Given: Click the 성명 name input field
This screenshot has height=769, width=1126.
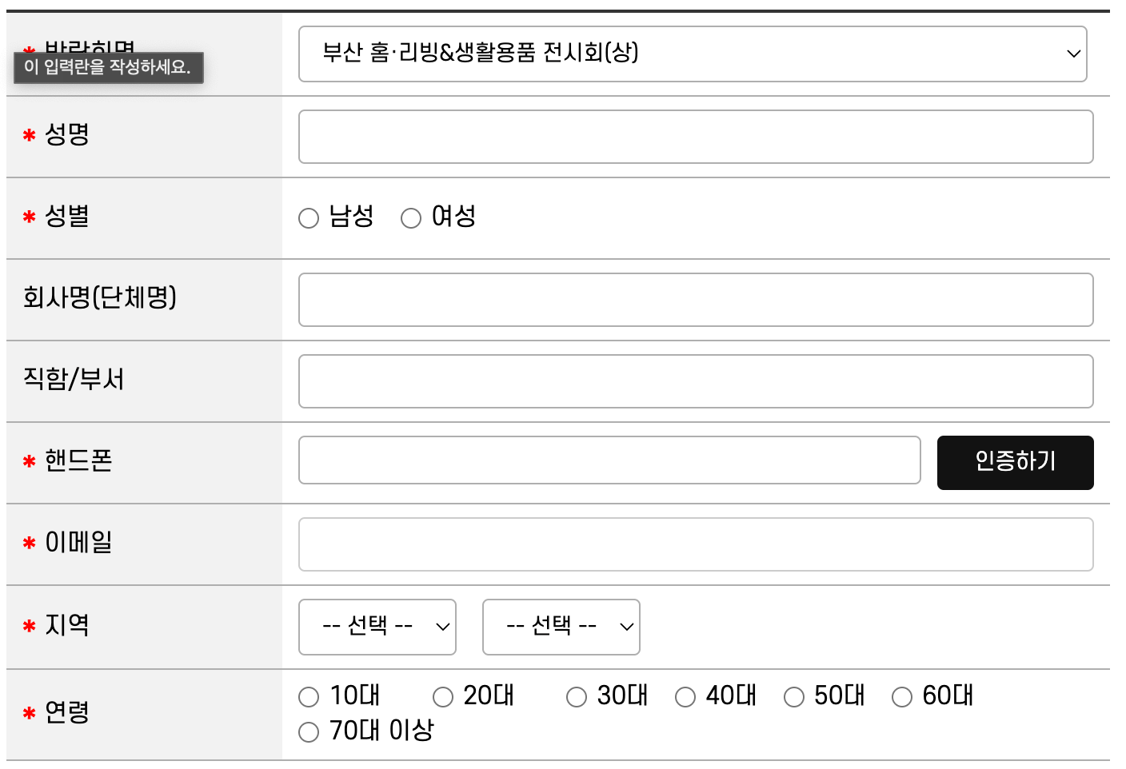Looking at the screenshot, I should pyautogui.click(x=695, y=137).
